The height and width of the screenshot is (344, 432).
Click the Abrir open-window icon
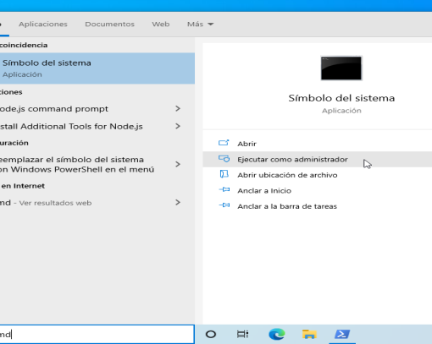224,143
